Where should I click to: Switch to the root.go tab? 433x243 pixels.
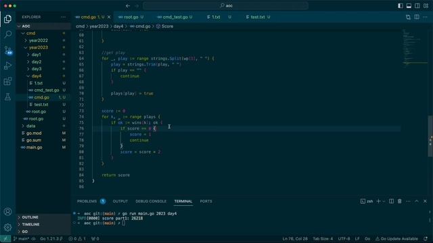(x=131, y=17)
